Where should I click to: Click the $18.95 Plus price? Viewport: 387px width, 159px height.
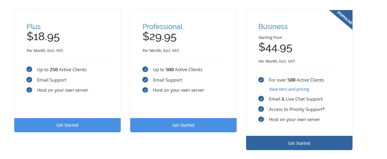[x=43, y=37]
